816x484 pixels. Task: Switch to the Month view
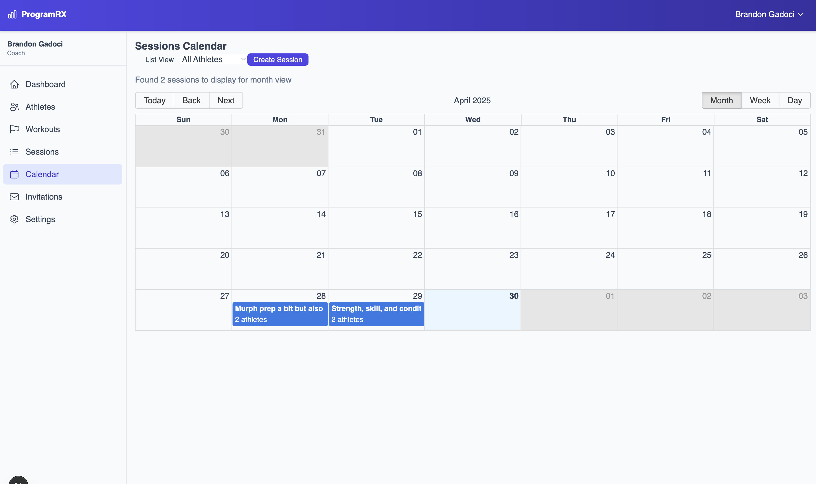[x=721, y=100]
